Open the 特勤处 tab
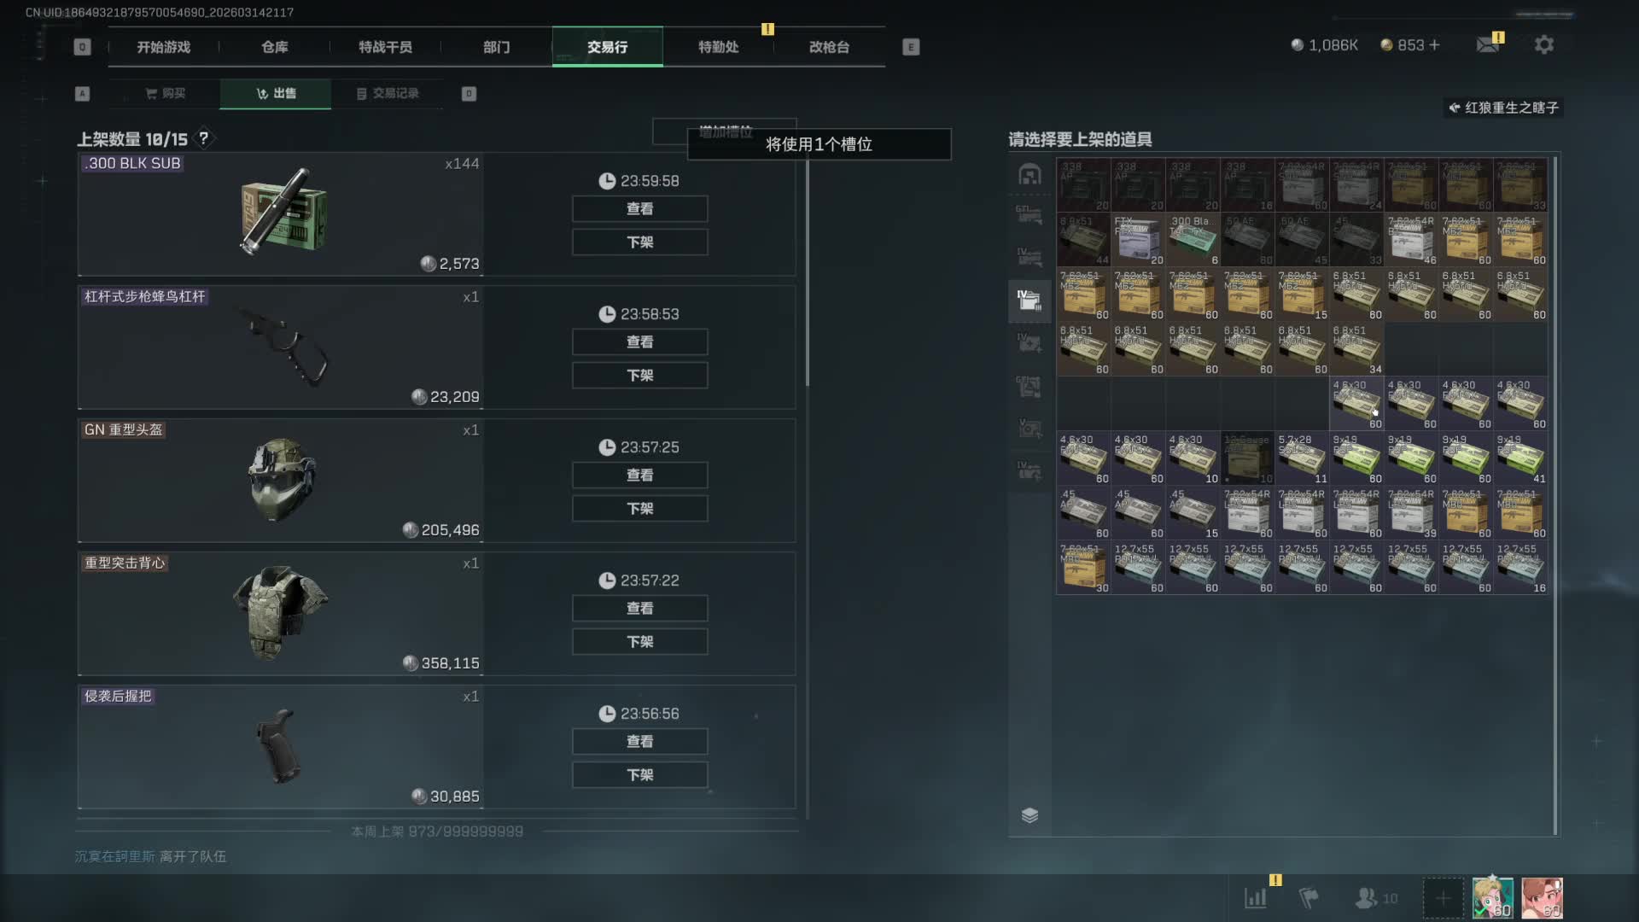This screenshot has width=1639, height=922. 718,47
